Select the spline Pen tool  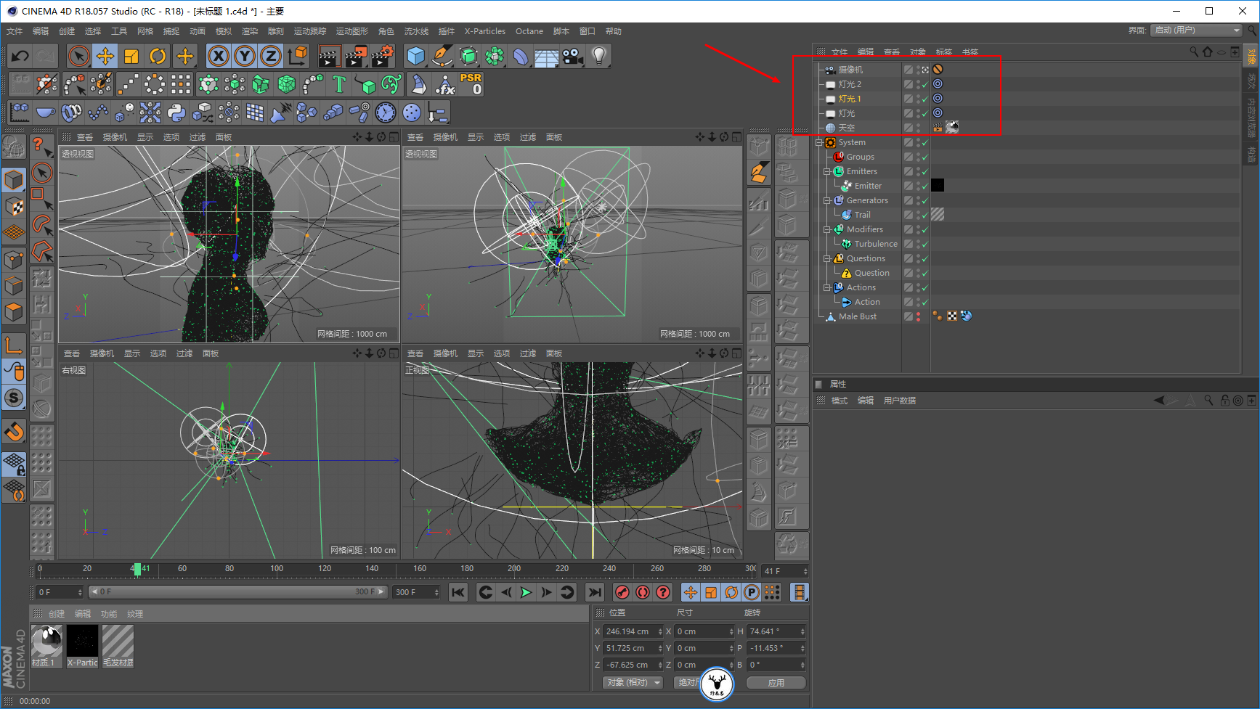[x=442, y=56]
